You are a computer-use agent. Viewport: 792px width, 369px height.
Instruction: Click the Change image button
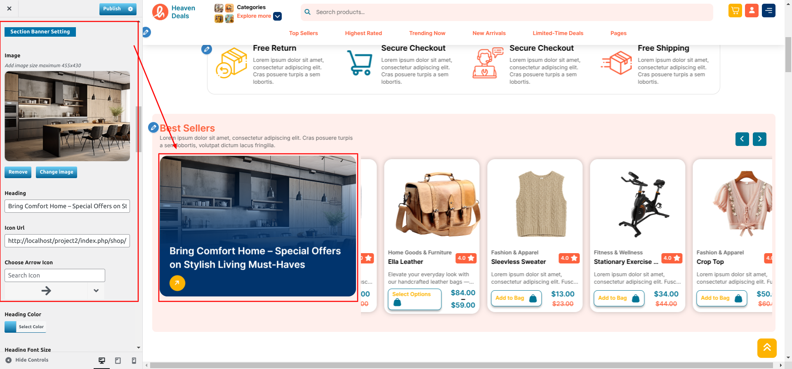(57, 172)
